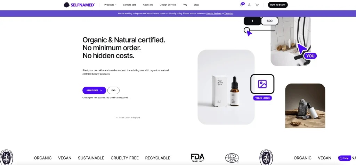Open the Blog page

[x=196, y=5]
